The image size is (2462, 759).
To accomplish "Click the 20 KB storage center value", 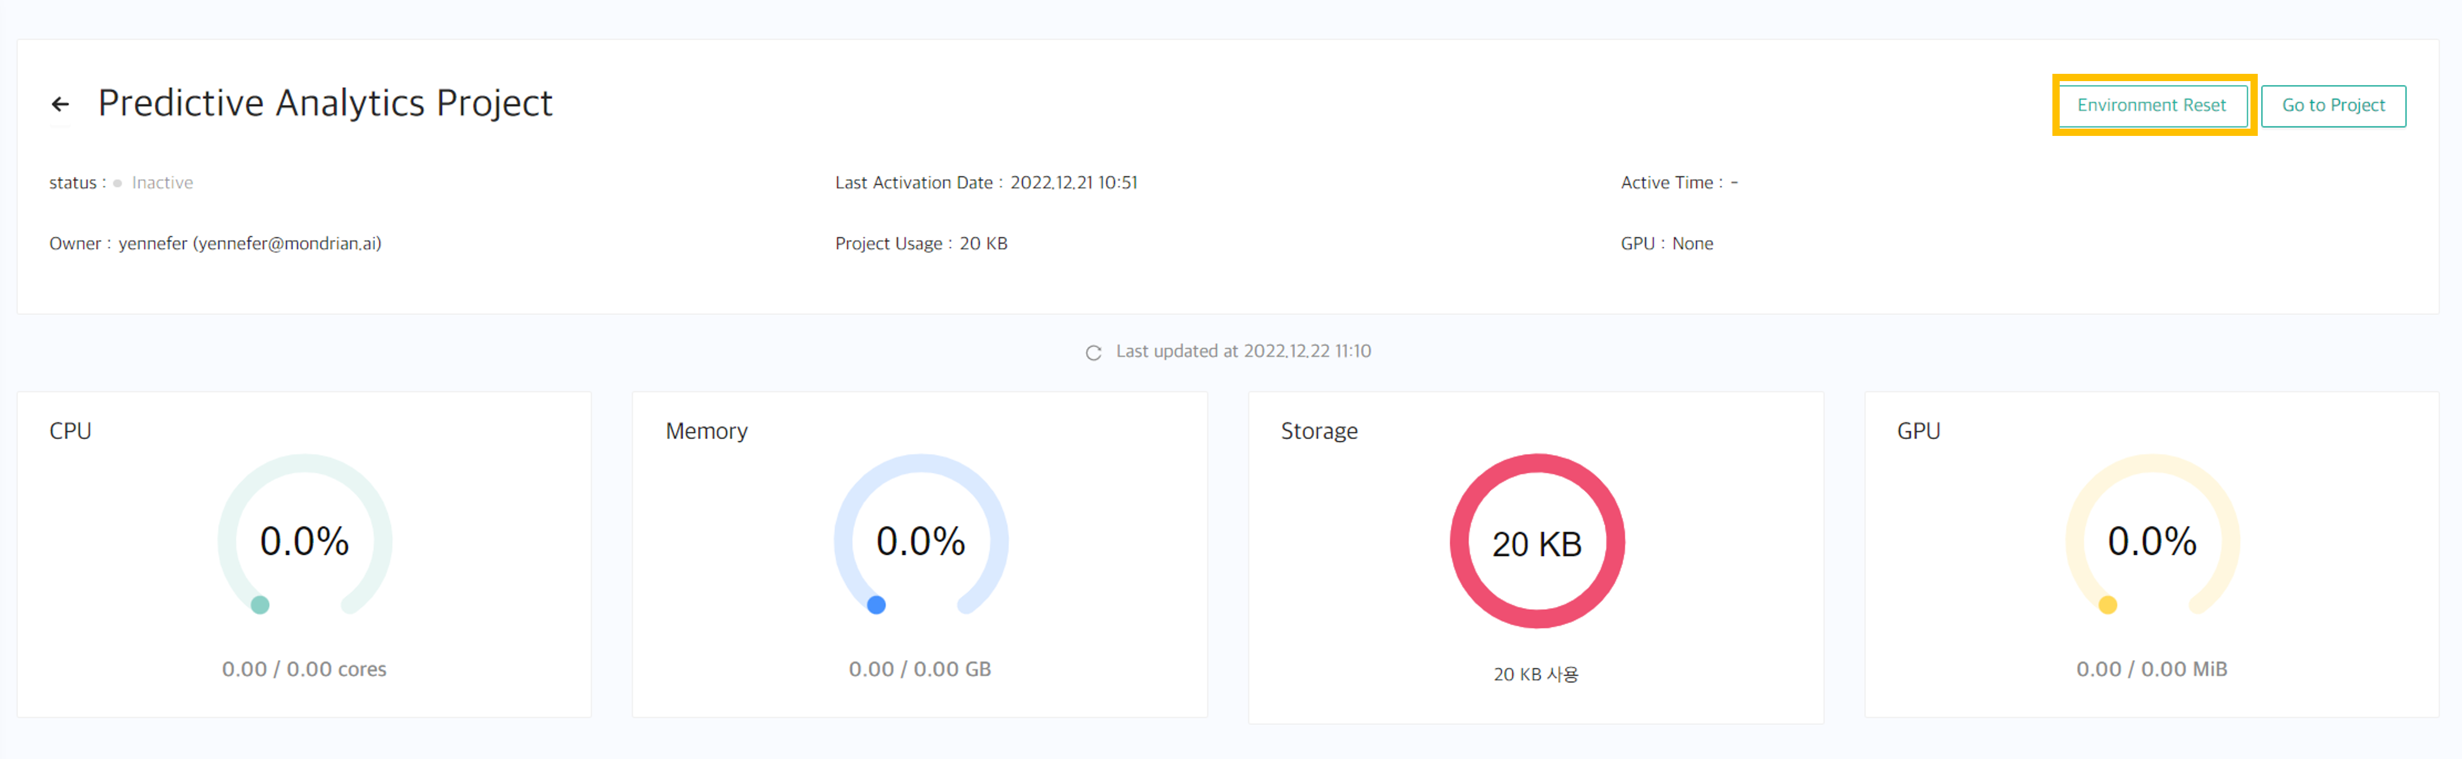I will point(1537,544).
